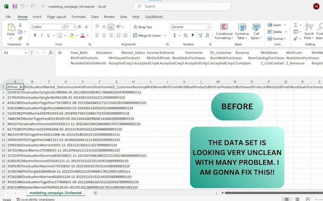Switch to Page Layout tab
The image size is (323, 201).
pos(57,17)
